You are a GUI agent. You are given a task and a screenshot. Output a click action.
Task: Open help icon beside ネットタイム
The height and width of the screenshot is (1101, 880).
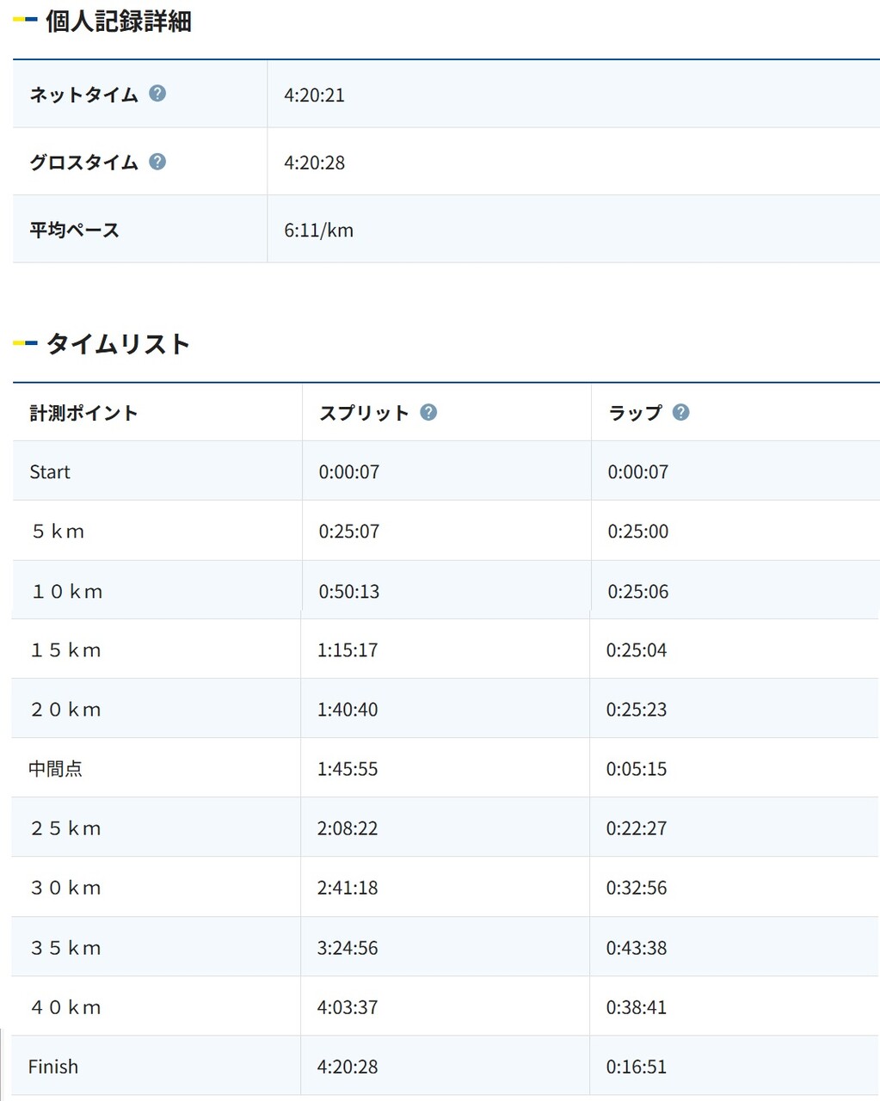[x=157, y=94]
